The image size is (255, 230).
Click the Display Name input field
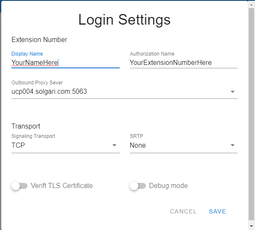(x=65, y=63)
